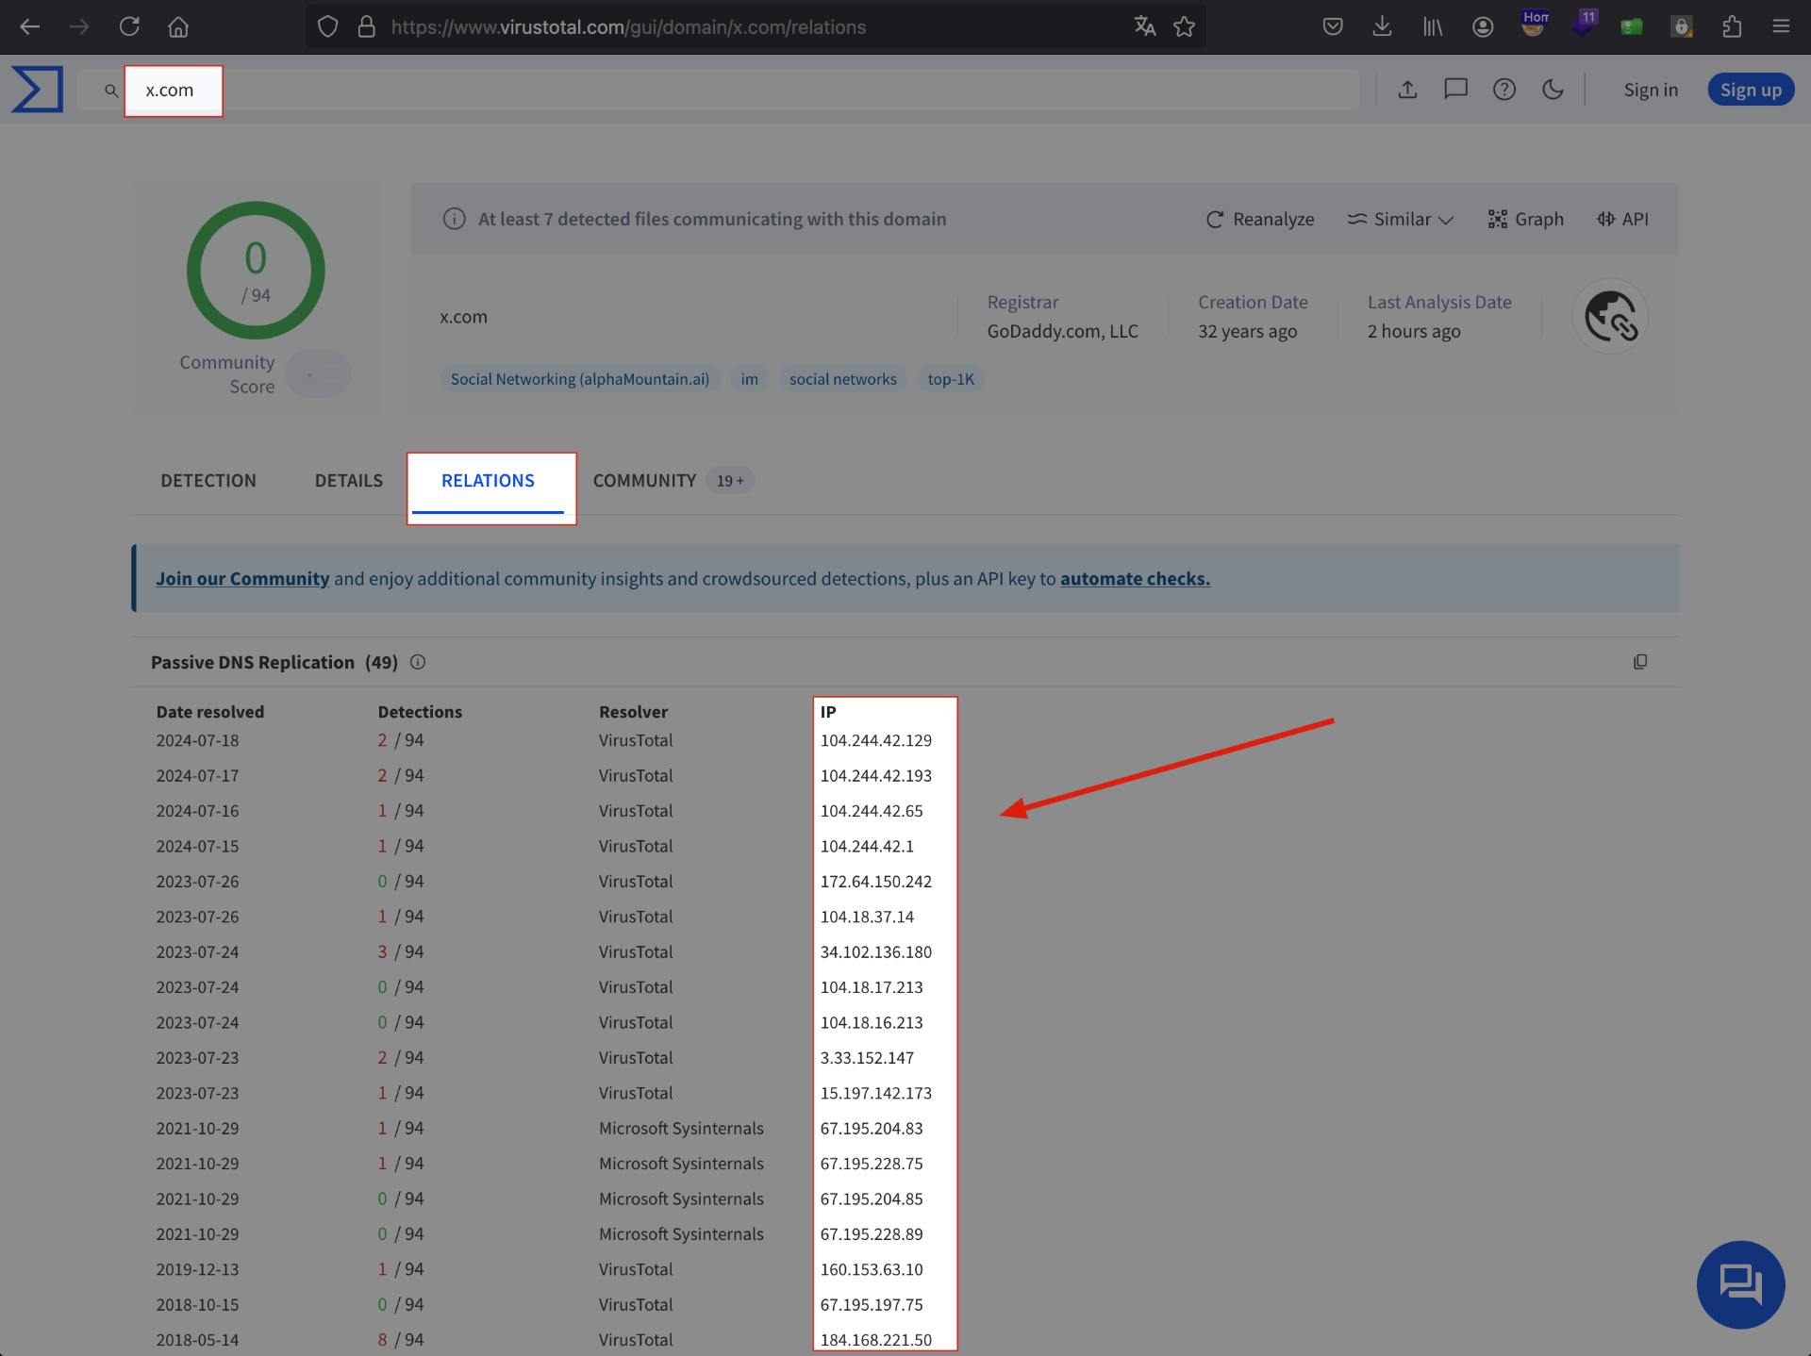Click the 0 / 94 detection score circle

tap(256, 270)
